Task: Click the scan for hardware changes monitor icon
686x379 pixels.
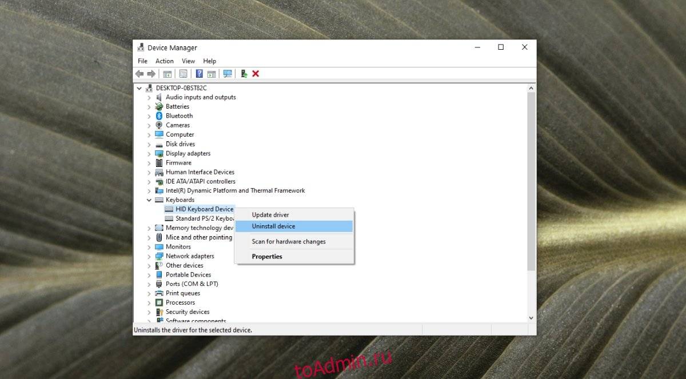Action: (x=228, y=74)
